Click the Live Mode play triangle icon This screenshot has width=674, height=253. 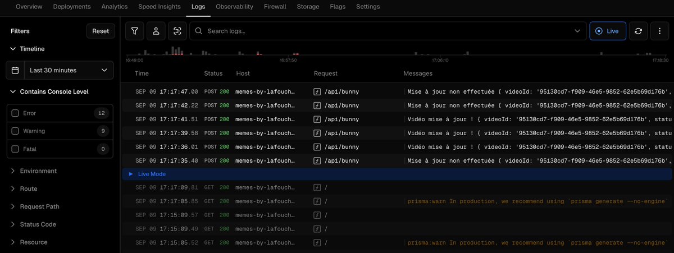[x=131, y=174]
